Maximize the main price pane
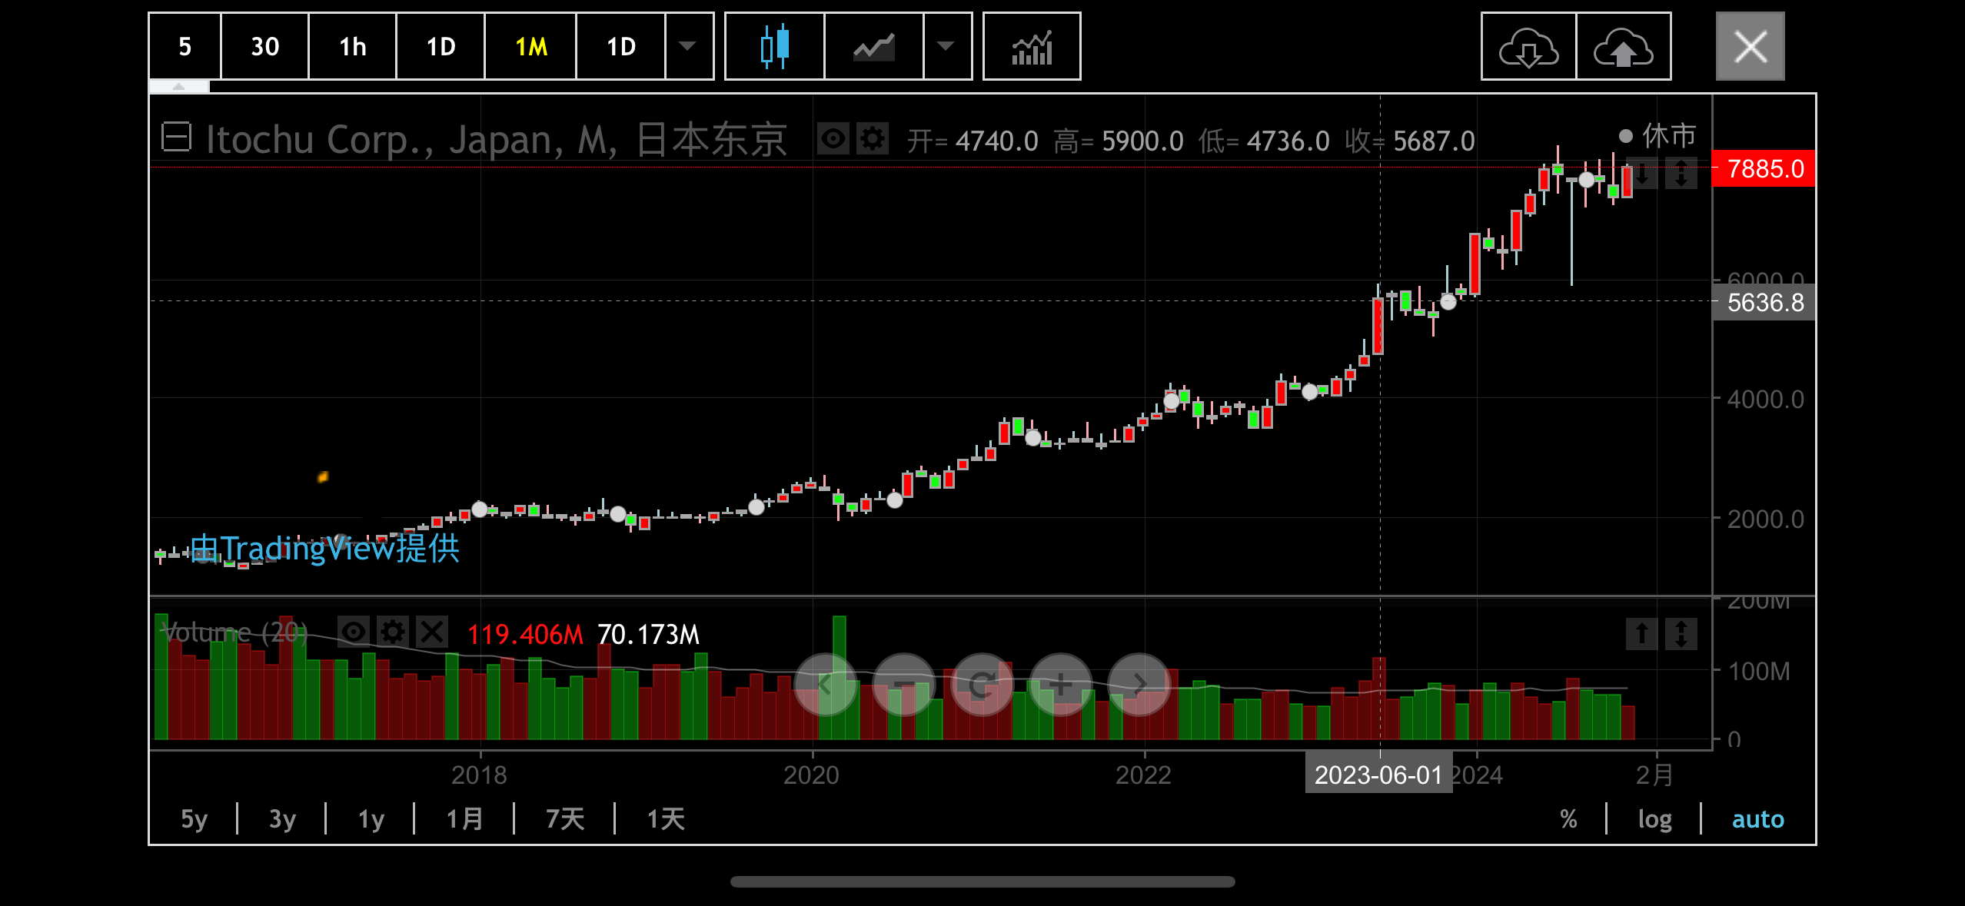This screenshot has height=906, width=1965. [1681, 173]
